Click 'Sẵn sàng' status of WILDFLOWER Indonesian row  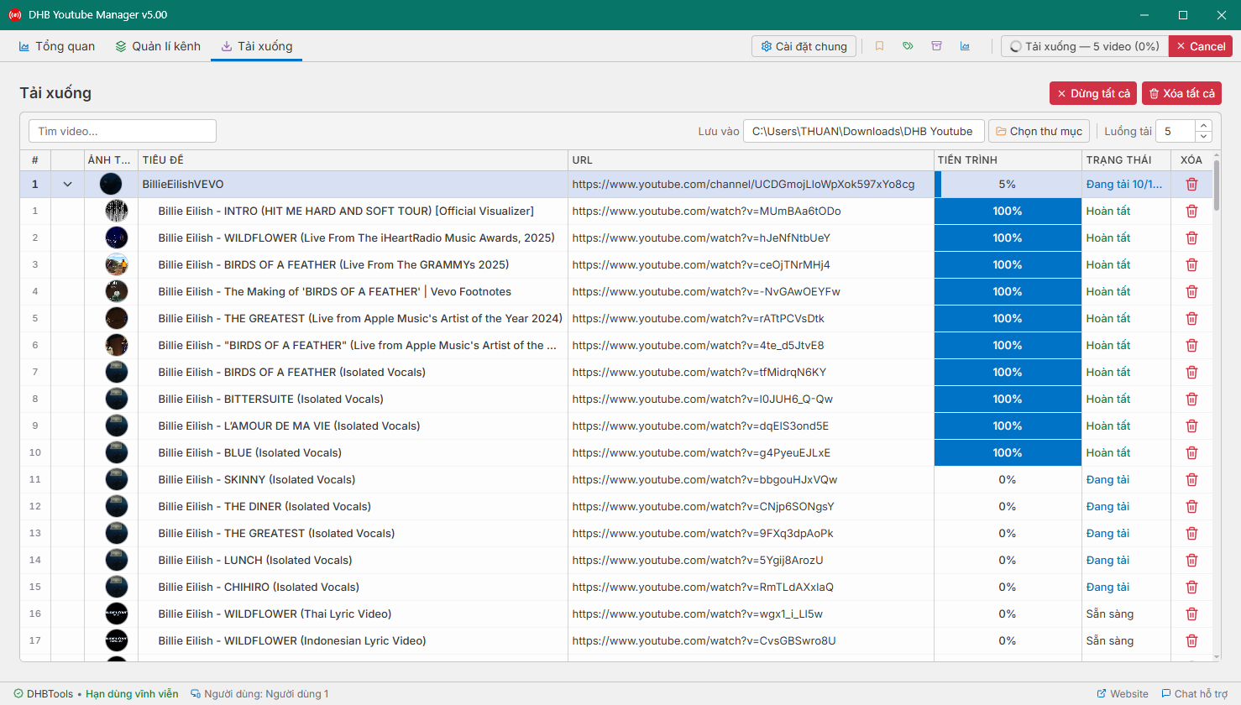[x=1110, y=641]
